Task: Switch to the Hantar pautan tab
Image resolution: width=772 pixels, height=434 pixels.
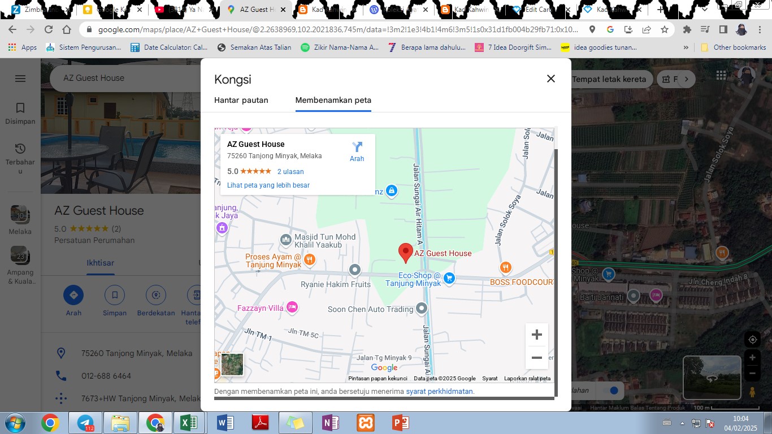Action: pos(241,100)
